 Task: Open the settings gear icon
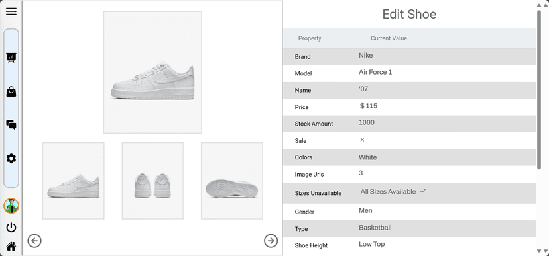tap(11, 159)
